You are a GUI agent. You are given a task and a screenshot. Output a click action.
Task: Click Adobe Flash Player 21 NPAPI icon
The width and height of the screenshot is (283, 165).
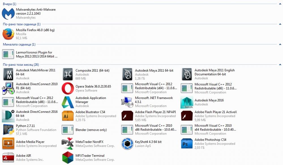127,116
